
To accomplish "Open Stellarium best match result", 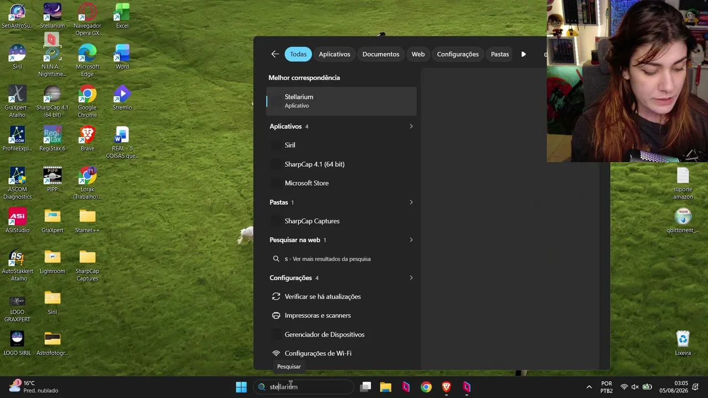I will click(341, 101).
